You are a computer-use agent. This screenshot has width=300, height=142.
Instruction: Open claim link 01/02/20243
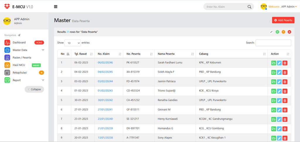pos(105,90)
